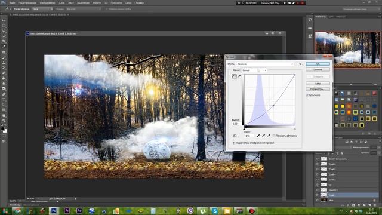This screenshot has height=215, width=382.
Task: Hide layer Слой 3 with its eye icon
Action: coord(317,179)
